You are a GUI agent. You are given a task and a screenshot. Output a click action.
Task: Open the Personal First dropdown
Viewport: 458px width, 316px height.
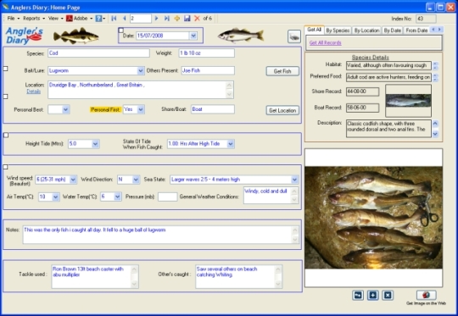(141, 109)
